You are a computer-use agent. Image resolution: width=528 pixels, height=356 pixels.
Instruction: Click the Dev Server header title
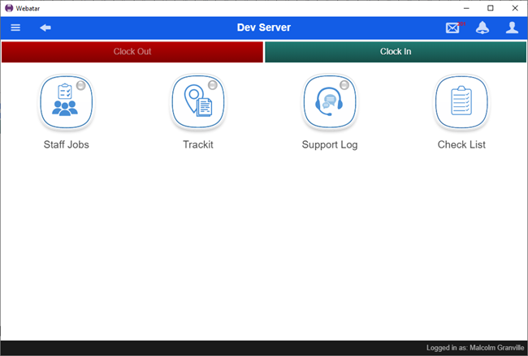[263, 28]
